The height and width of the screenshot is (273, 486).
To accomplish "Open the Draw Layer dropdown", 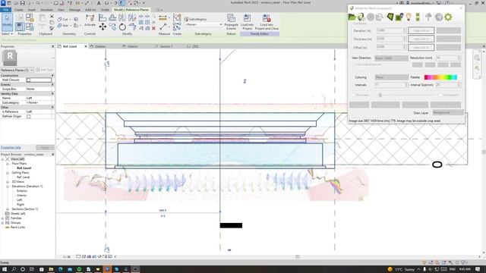I will coord(448,113).
